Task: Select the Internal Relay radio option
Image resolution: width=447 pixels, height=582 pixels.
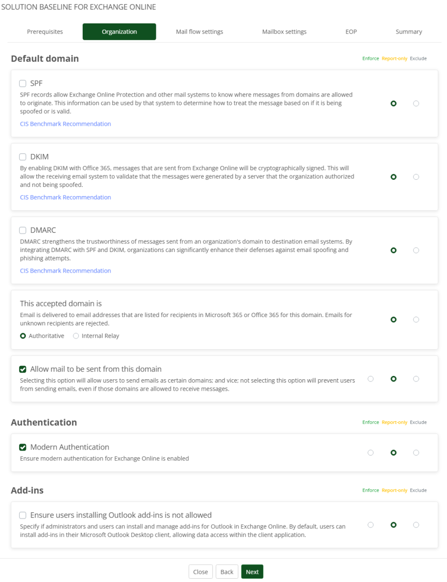Action: [76, 336]
